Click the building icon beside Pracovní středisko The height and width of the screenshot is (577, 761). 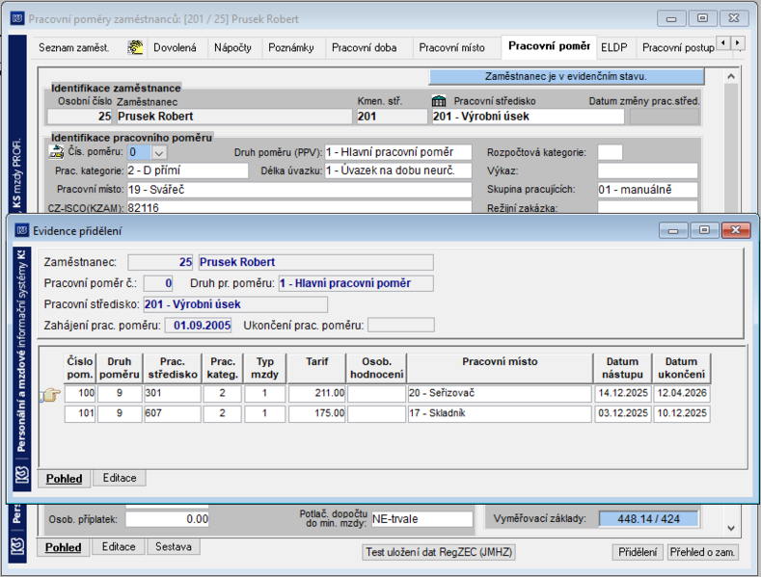coord(438,101)
